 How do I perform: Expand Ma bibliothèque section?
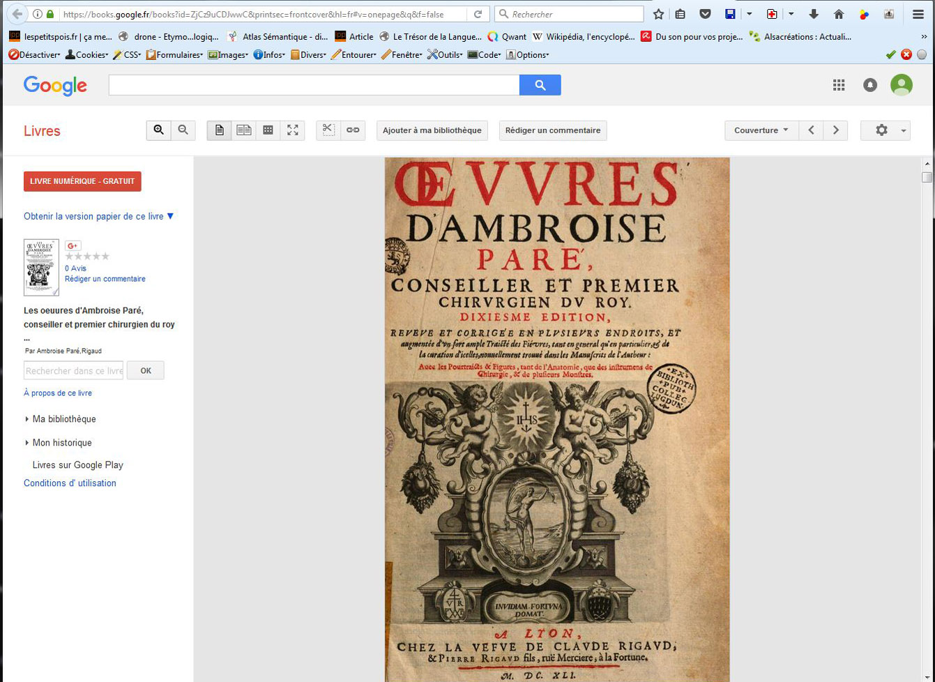pos(63,419)
